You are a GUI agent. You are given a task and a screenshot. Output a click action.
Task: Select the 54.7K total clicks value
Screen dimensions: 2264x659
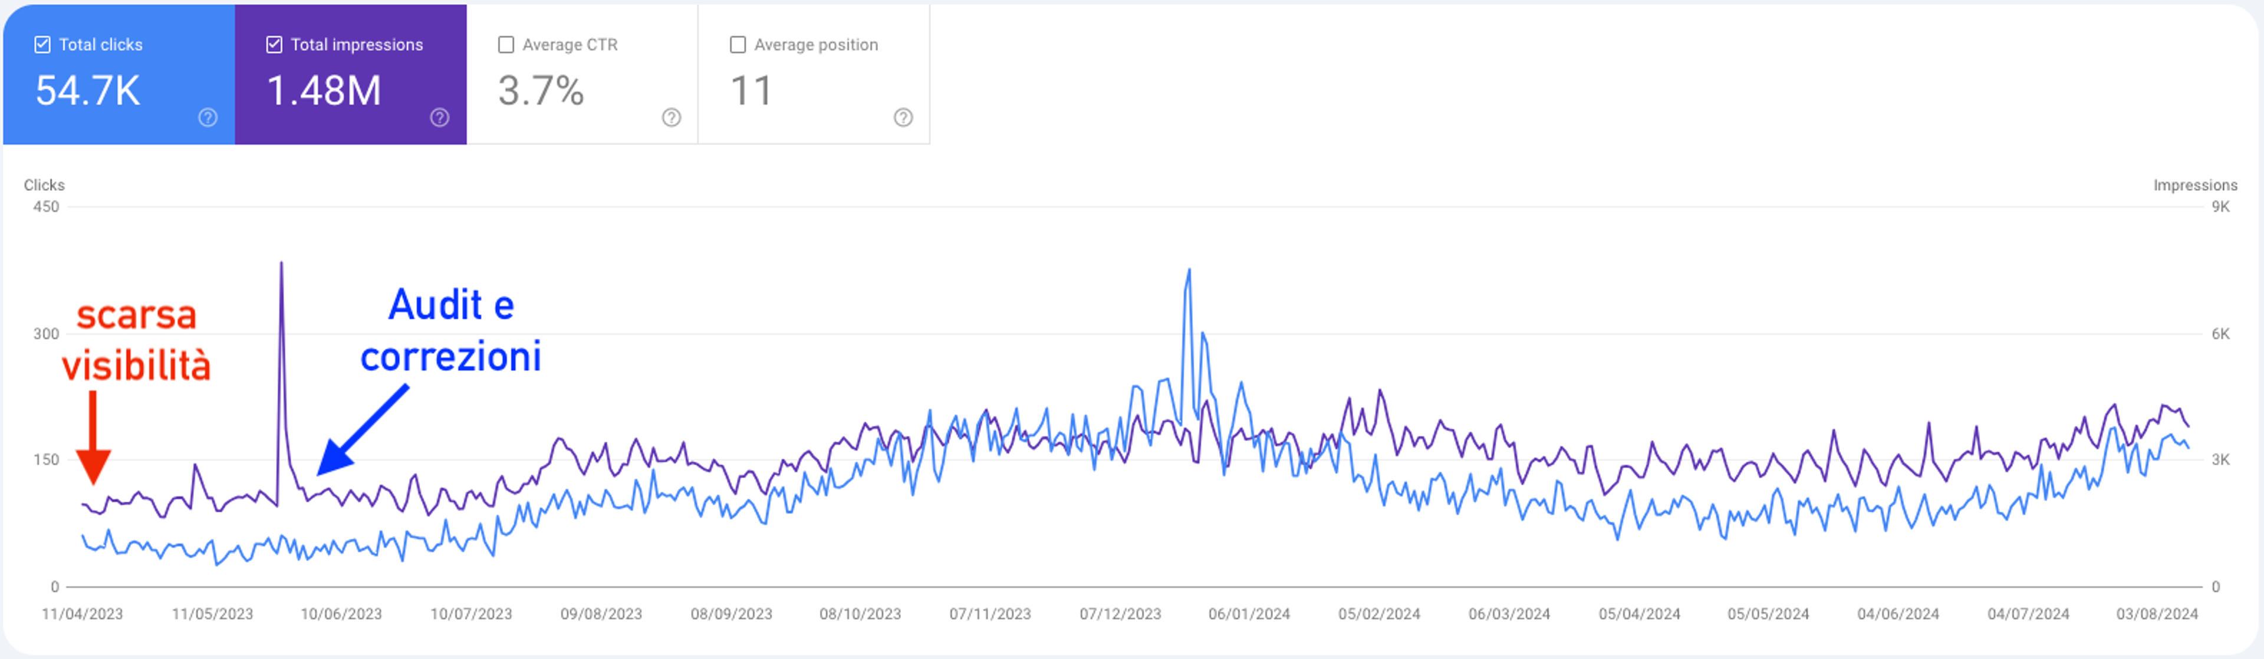pyautogui.click(x=88, y=90)
